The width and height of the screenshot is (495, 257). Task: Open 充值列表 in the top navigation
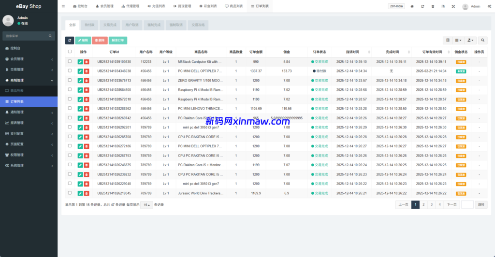click(x=156, y=6)
